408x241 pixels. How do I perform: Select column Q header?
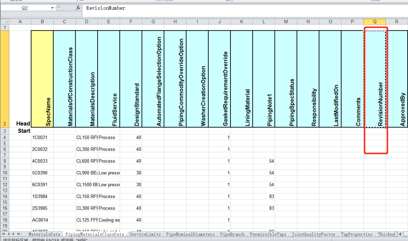pyautogui.click(x=375, y=22)
